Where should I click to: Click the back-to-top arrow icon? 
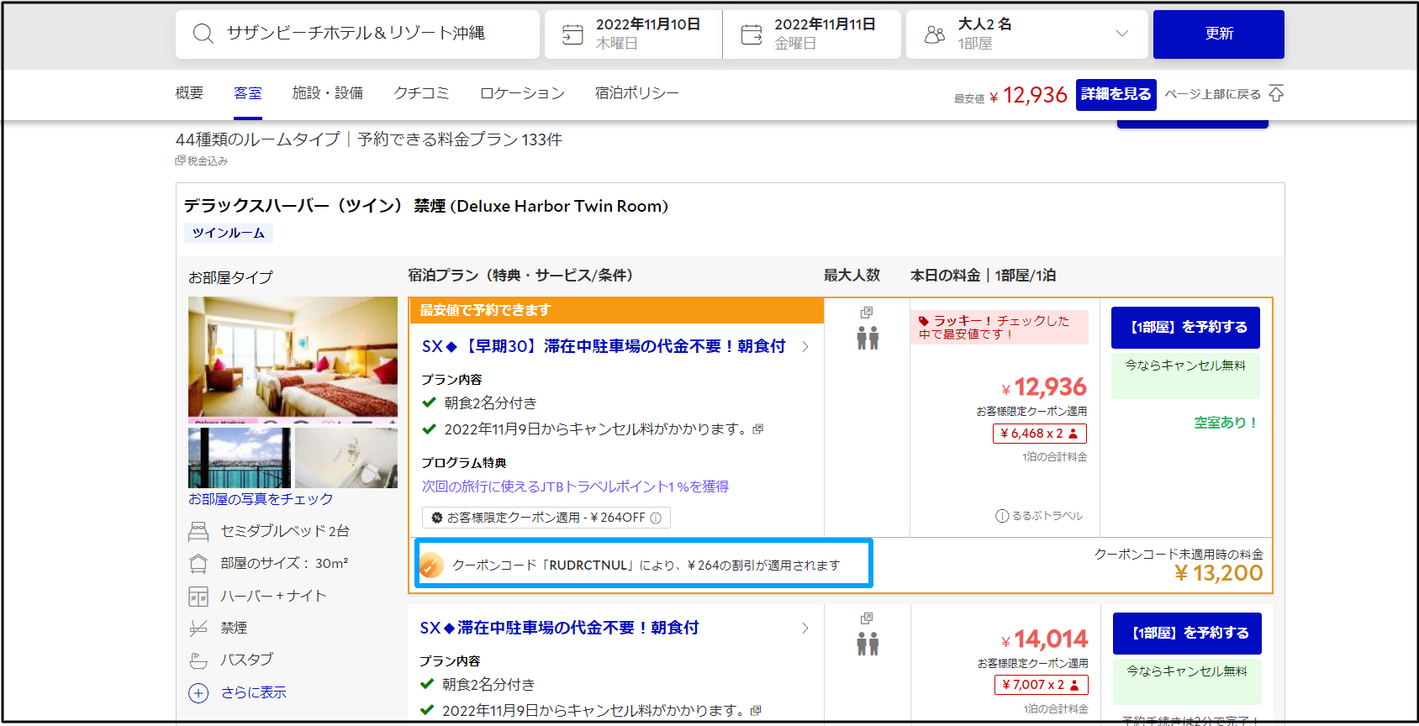click(1276, 94)
